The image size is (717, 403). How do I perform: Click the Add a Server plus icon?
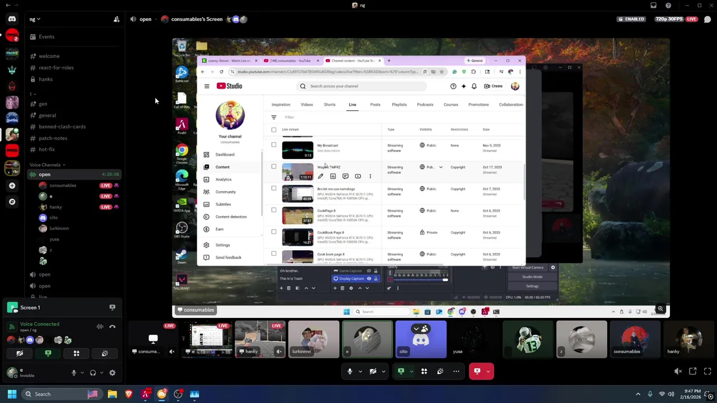pos(12,186)
